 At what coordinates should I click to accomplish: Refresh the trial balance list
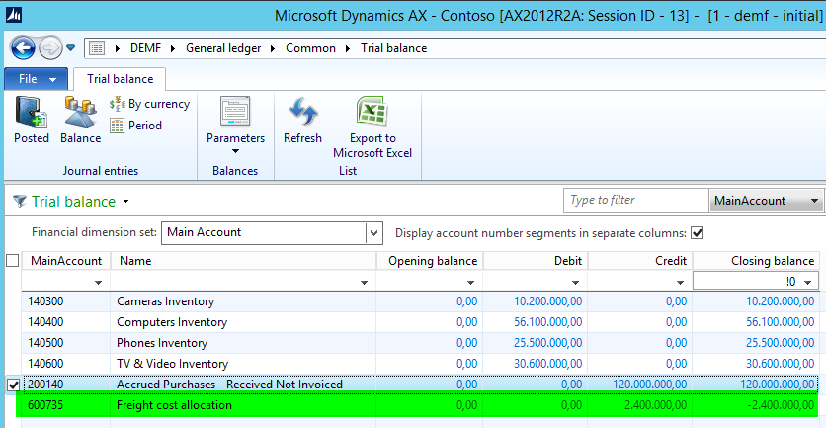(302, 120)
